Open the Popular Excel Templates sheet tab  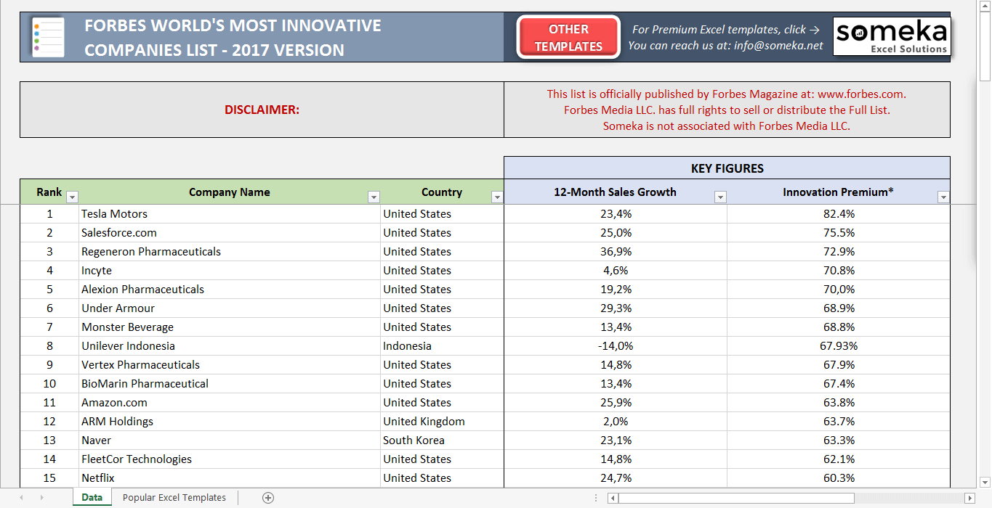pyautogui.click(x=174, y=498)
